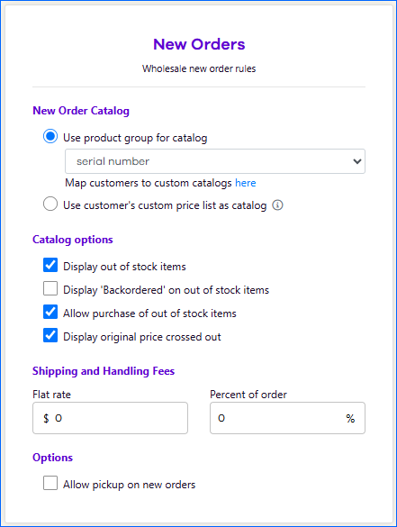Viewport: 397px width, 527px height.
Task: Uncheck 'Display out of stock items'
Action: pos(50,265)
